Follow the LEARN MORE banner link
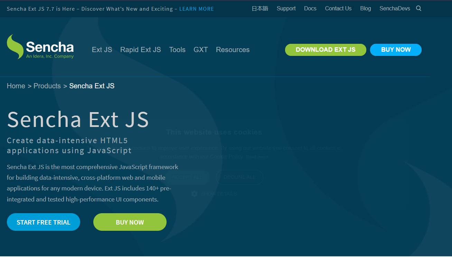Screen dimensions: 452x257 click(197, 9)
